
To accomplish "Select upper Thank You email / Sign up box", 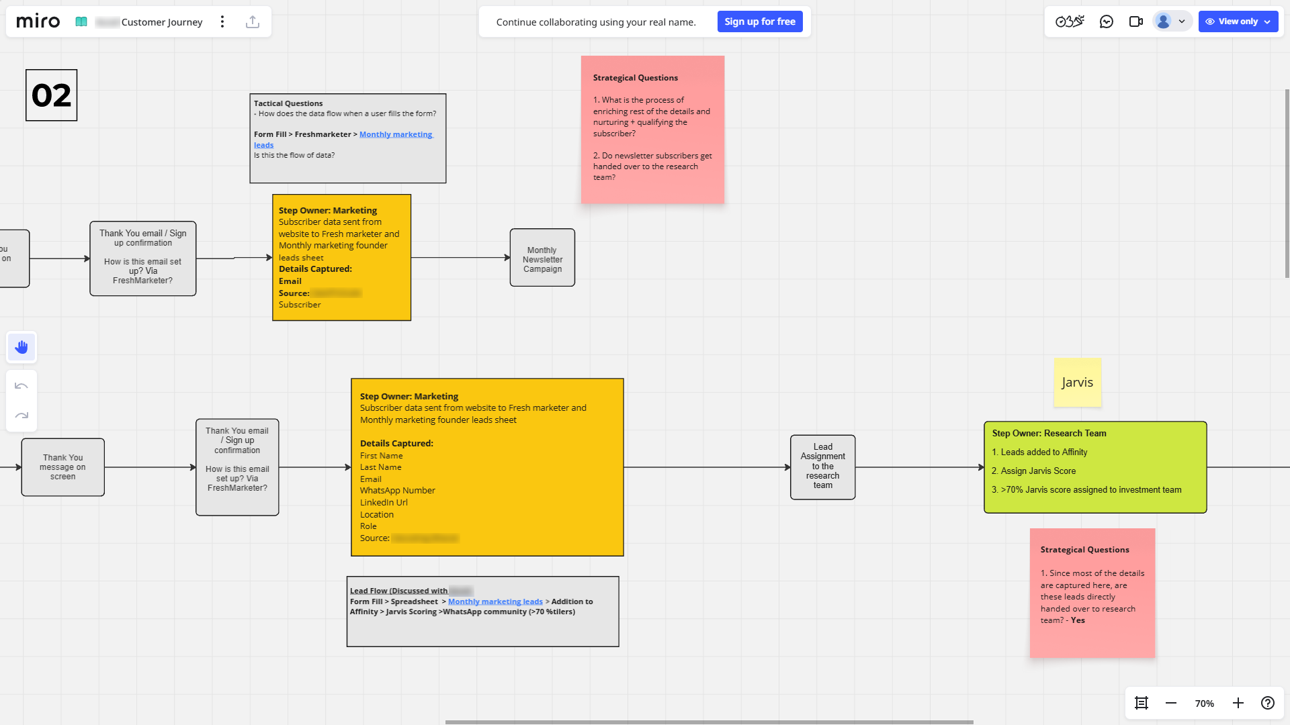I will point(143,258).
